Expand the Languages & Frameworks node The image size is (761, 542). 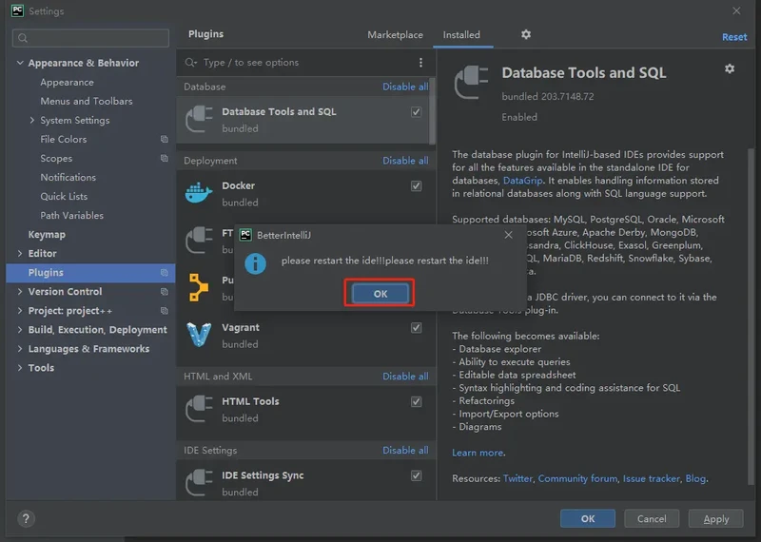[x=20, y=349]
